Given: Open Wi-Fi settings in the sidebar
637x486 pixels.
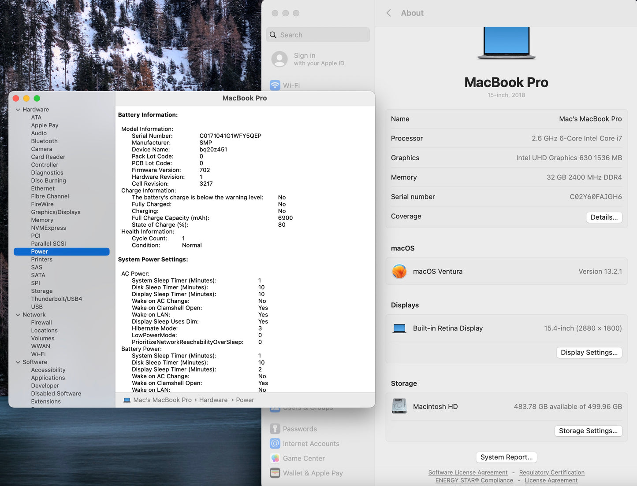Looking at the screenshot, I should pyautogui.click(x=289, y=85).
